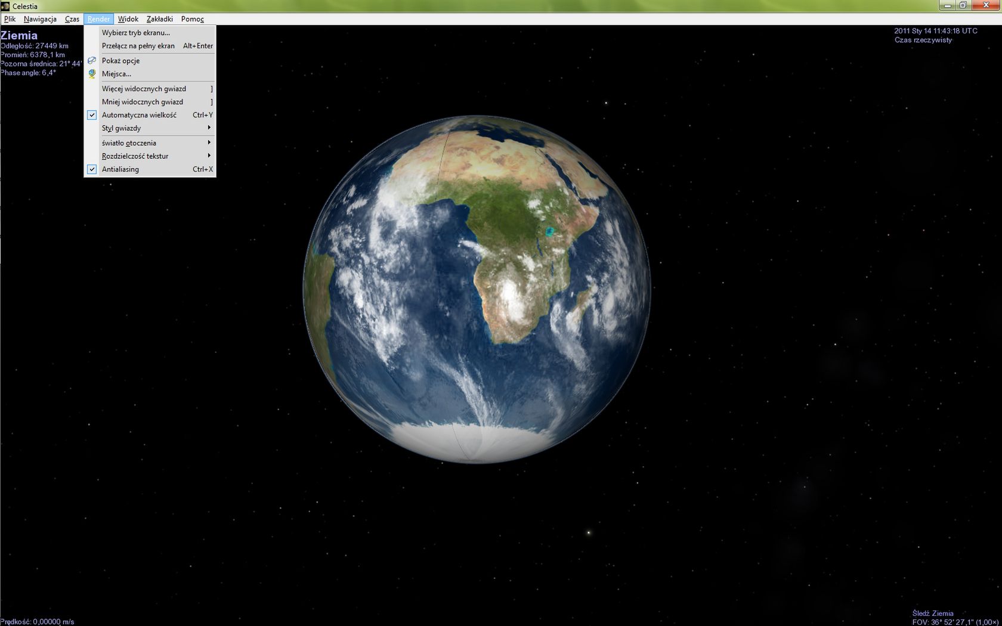The width and height of the screenshot is (1002, 626).
Task: Open the Plik menu
Action: click(10, 19)
